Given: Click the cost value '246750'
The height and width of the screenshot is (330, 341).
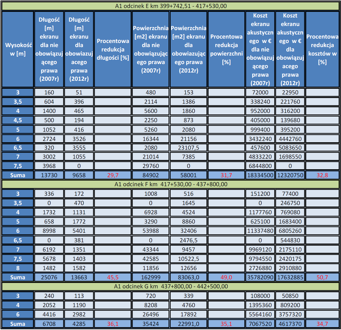Looking at the screenshot, I should 290,203.
